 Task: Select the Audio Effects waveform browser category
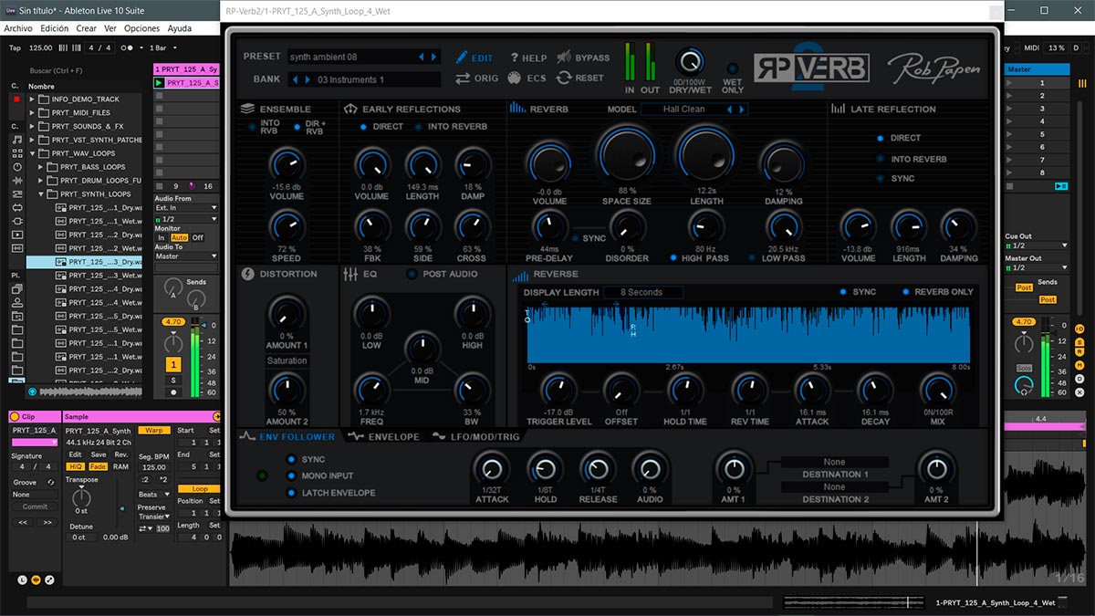pyautogui.click(x=17, y=182)
